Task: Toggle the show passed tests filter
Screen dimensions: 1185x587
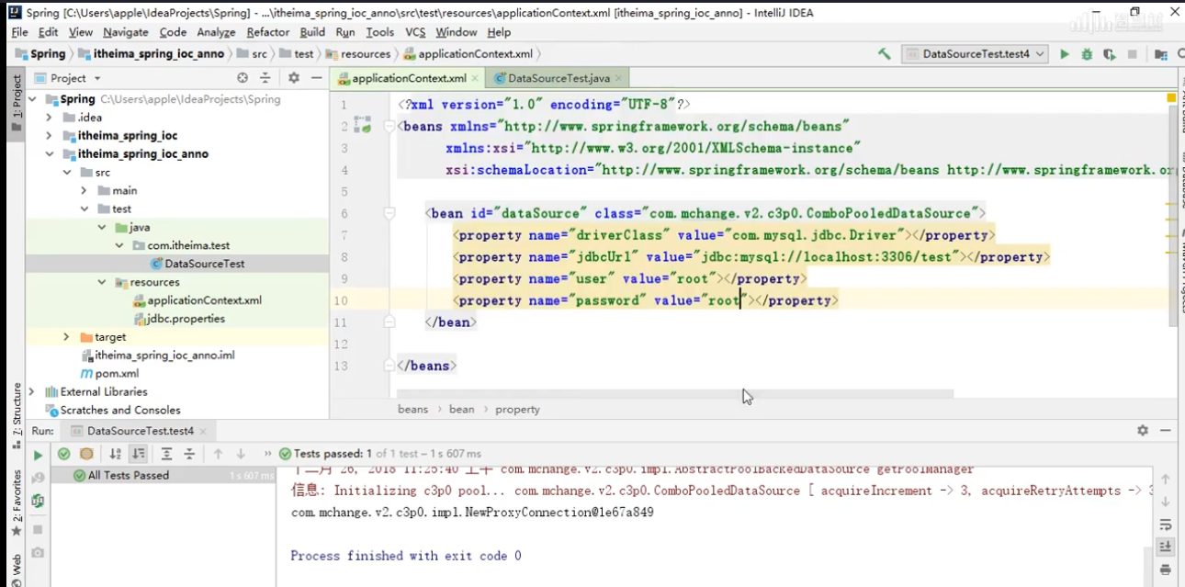Action: [63, 454]
